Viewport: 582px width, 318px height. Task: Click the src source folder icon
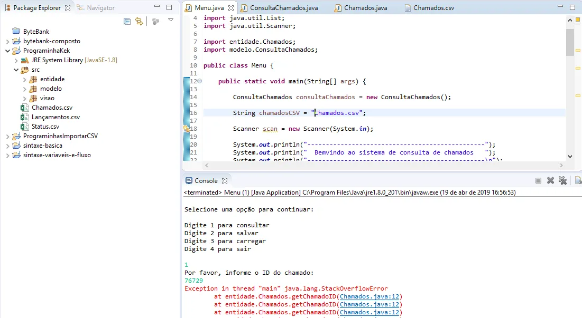click(x=24, y=70)
